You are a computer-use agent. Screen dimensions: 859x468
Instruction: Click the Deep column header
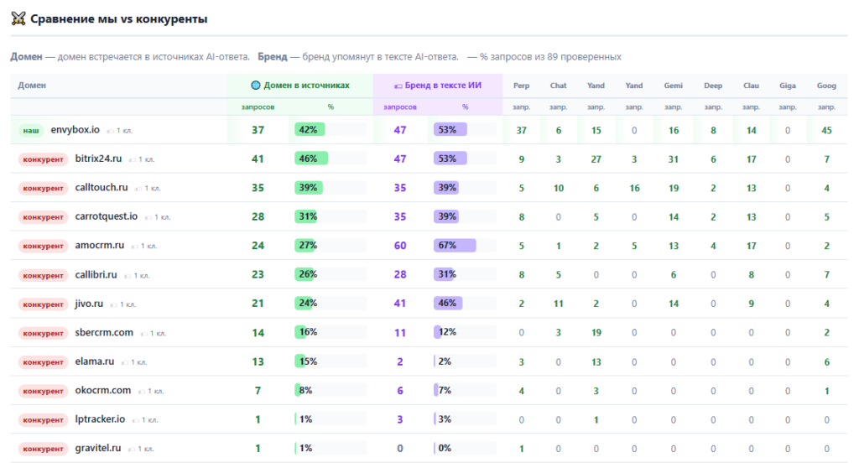click(x=713, y=86)
